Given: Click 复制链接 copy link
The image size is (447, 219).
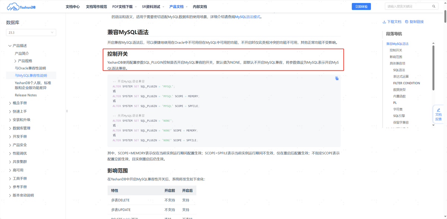Looking at the screenshot, I should (x=414, y=22).
